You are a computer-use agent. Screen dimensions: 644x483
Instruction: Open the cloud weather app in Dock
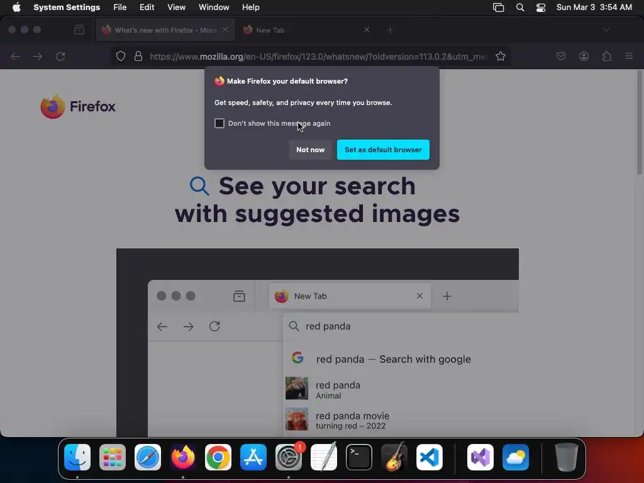click(x=516, y=457)
